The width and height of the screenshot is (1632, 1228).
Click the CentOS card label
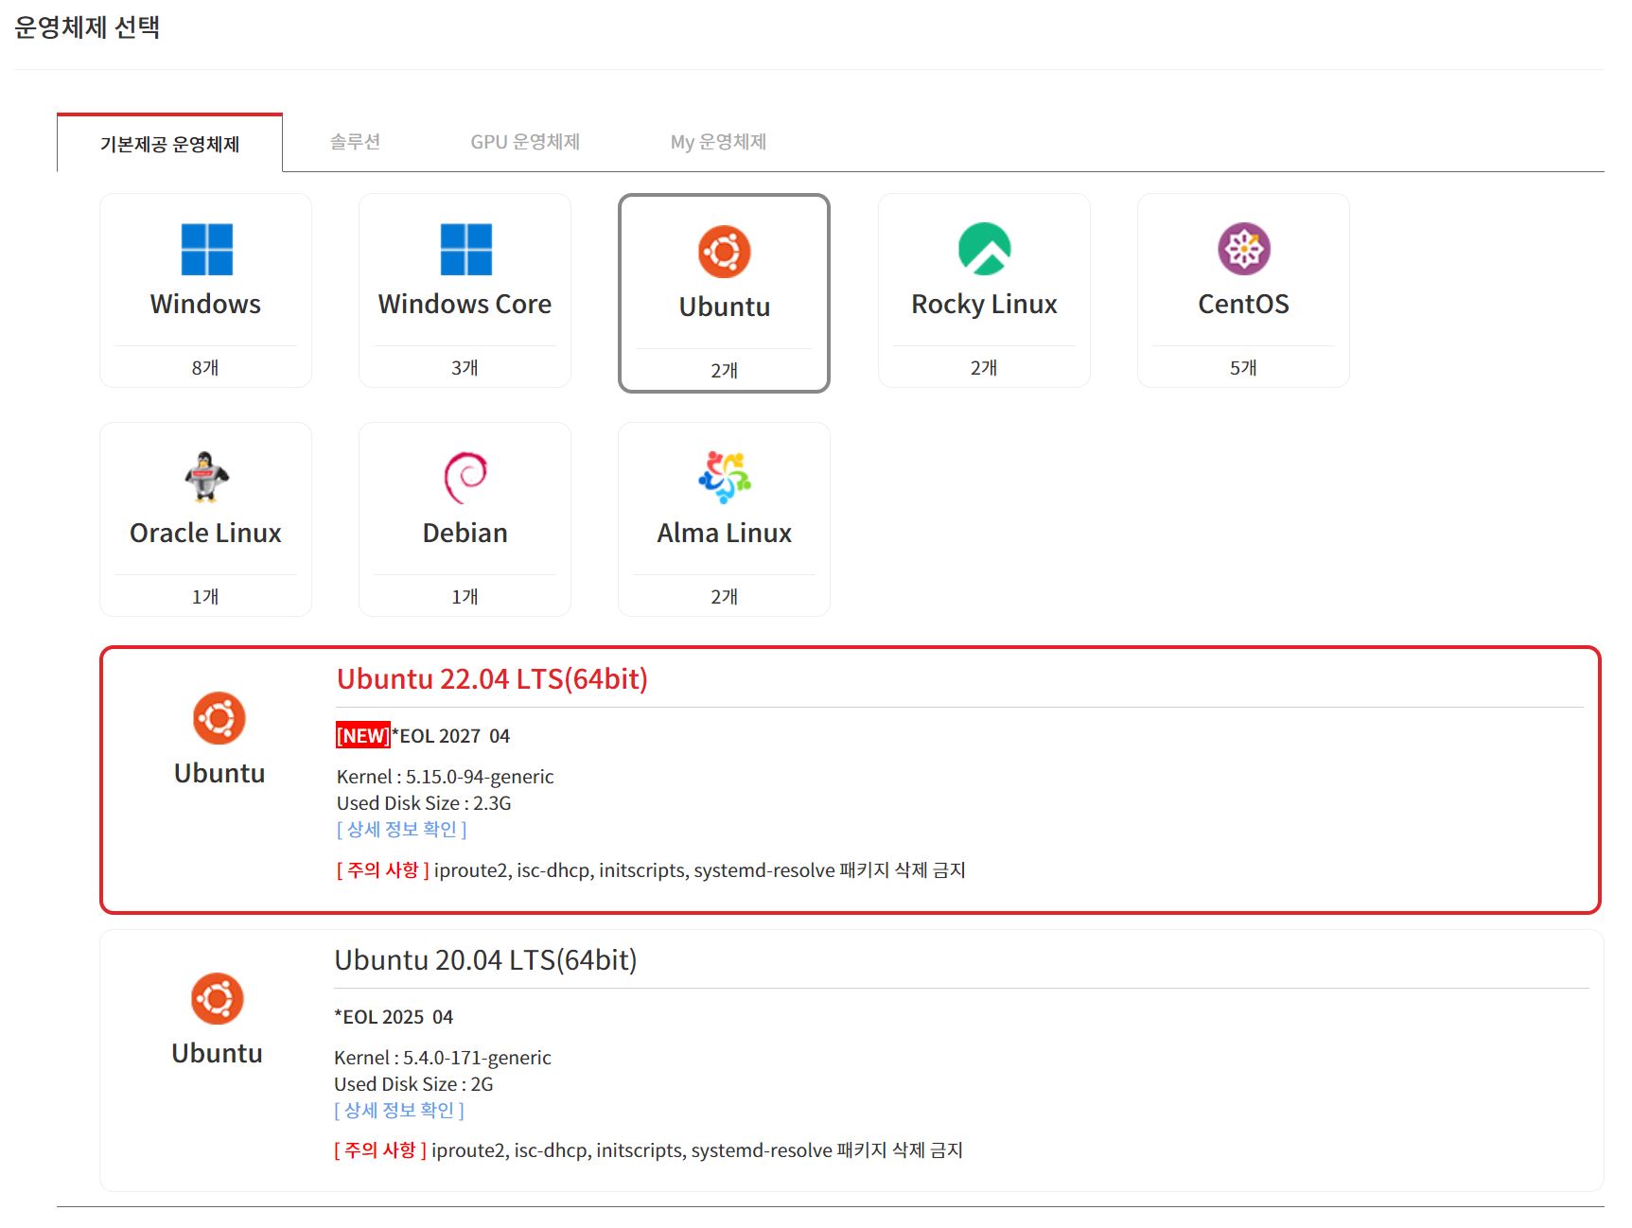coord(1243,304)
